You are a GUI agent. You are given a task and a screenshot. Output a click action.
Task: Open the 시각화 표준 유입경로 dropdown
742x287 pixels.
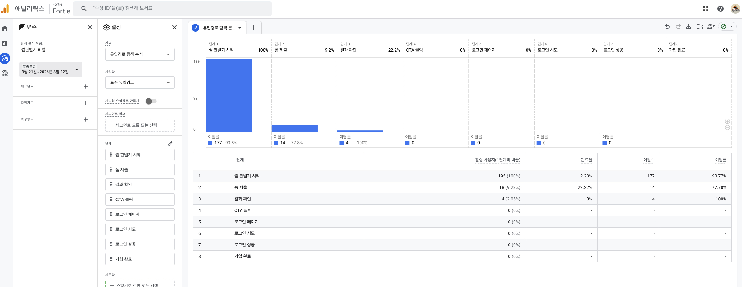pyautogui.click(x=140, y=83)
